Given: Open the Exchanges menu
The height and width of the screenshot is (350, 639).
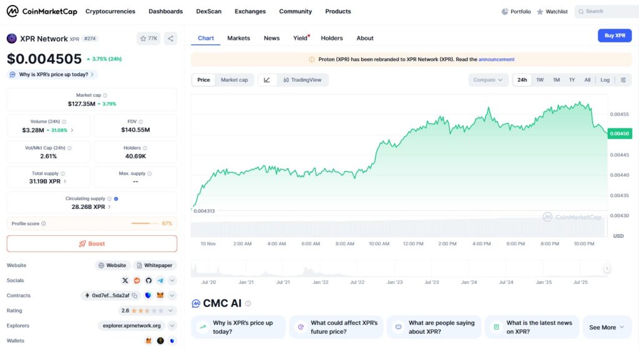Looking at the screenshot, I should pos(250,11).
